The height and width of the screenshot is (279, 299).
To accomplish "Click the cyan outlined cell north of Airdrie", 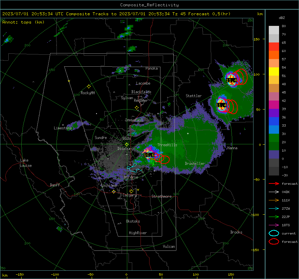I will coord(134,168).
